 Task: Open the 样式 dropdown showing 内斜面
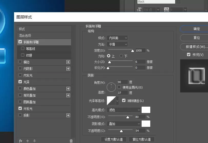coord(117,38)
